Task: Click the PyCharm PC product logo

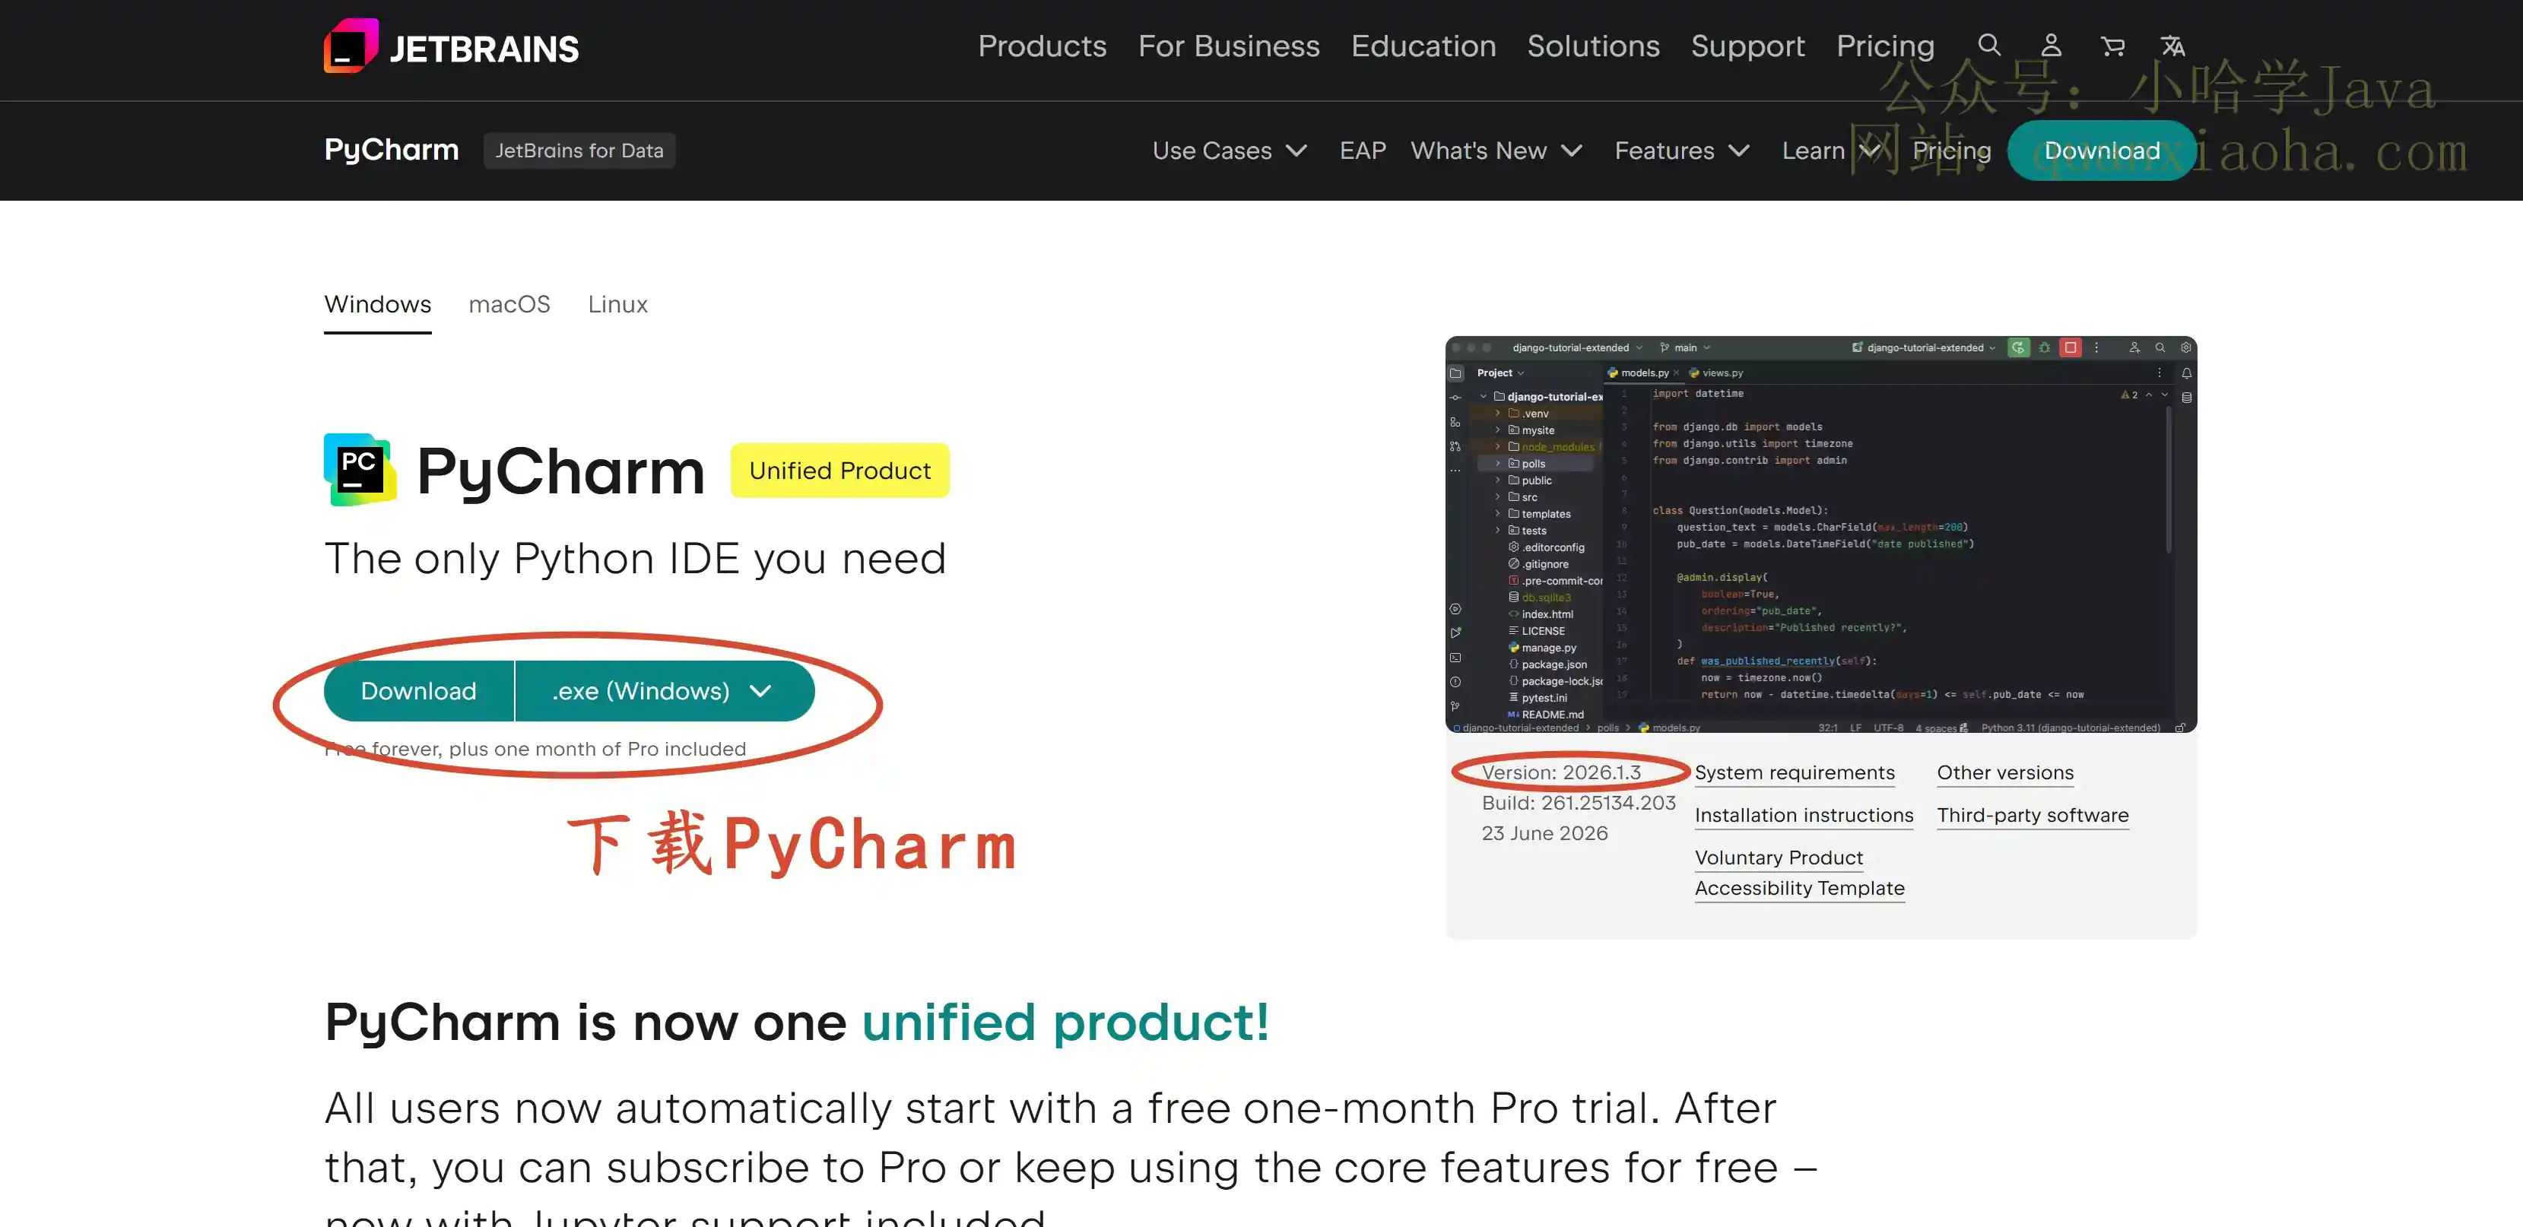Action: 360,469
